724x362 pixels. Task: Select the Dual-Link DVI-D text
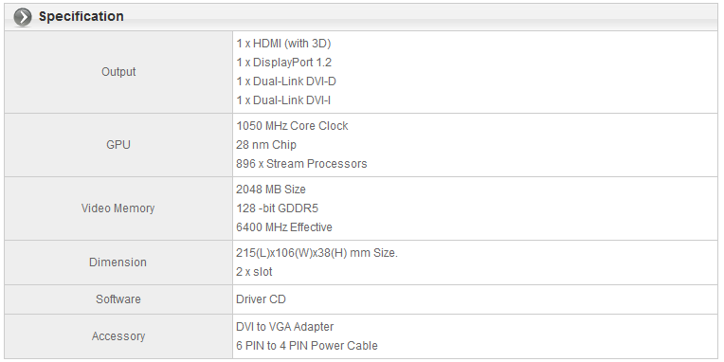click(x=286, y=81)
